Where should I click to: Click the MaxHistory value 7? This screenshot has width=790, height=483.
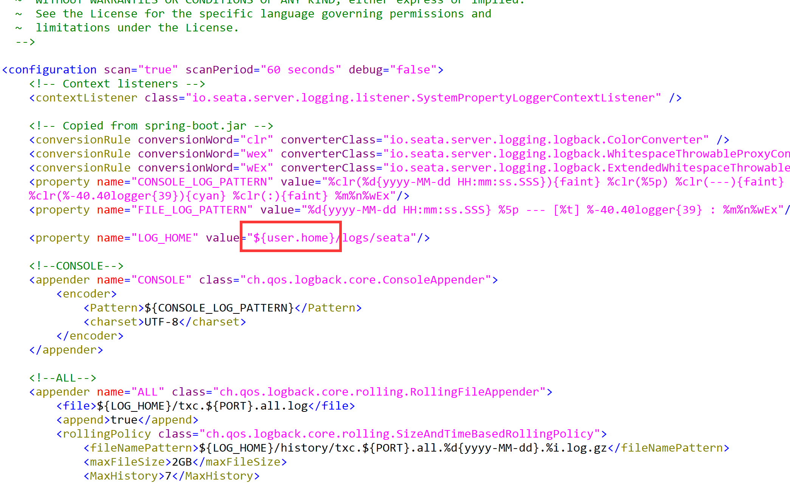point(168,476)
